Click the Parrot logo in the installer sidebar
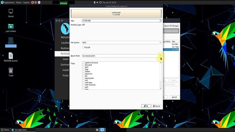Image resolution: width=235 pixels, height=132 pixels. coord(65,29)
